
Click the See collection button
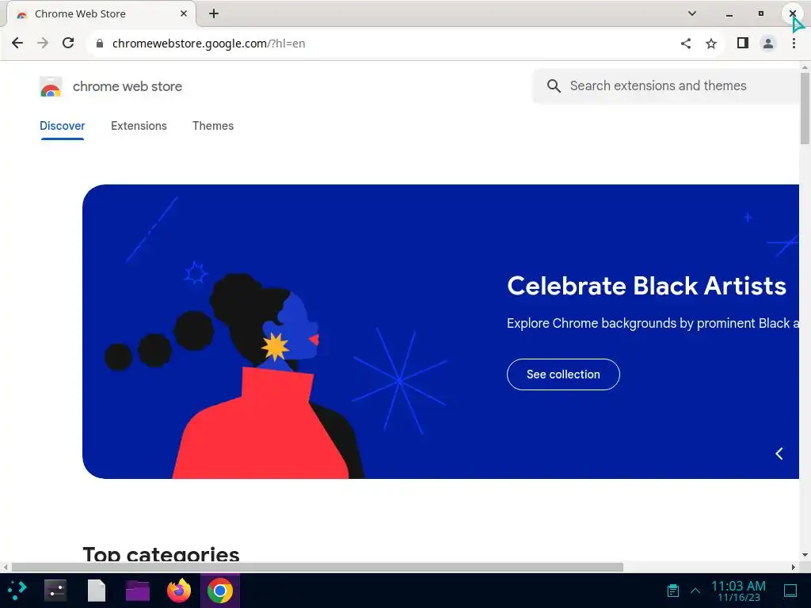pos(563,374)
